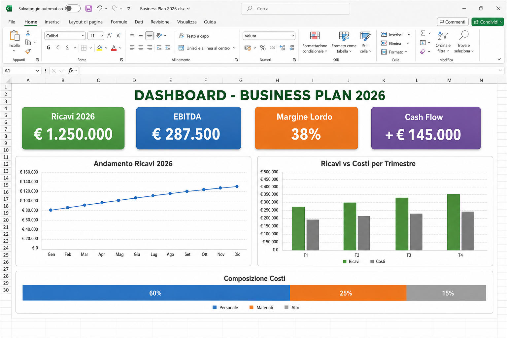Open the File menu
Viewport: 507px width, 338px height.
click(12, 22)
